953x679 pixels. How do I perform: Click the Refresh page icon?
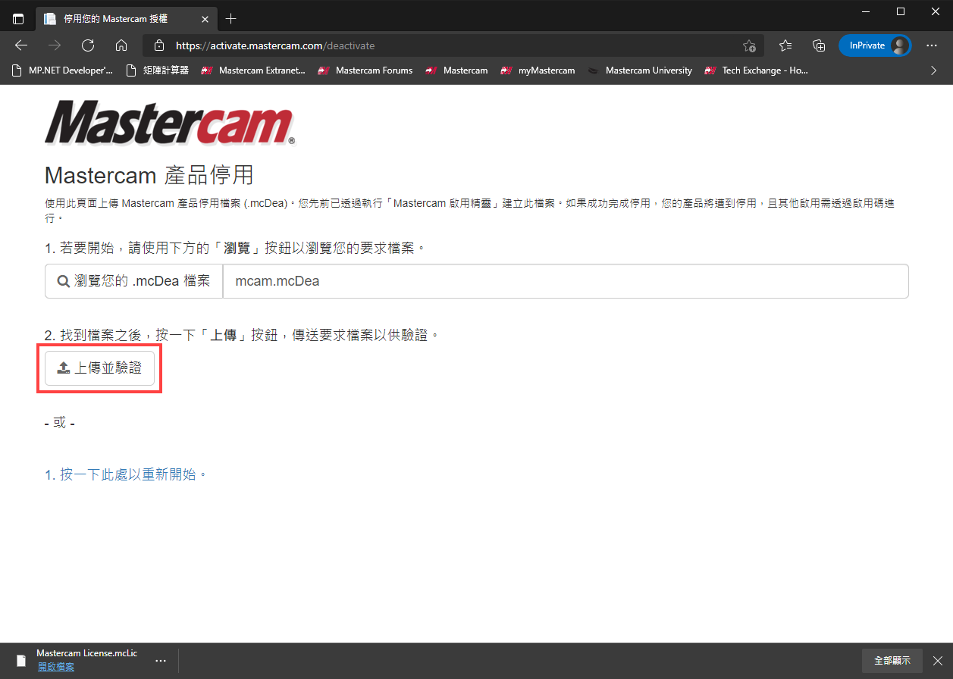click(88, 45)
